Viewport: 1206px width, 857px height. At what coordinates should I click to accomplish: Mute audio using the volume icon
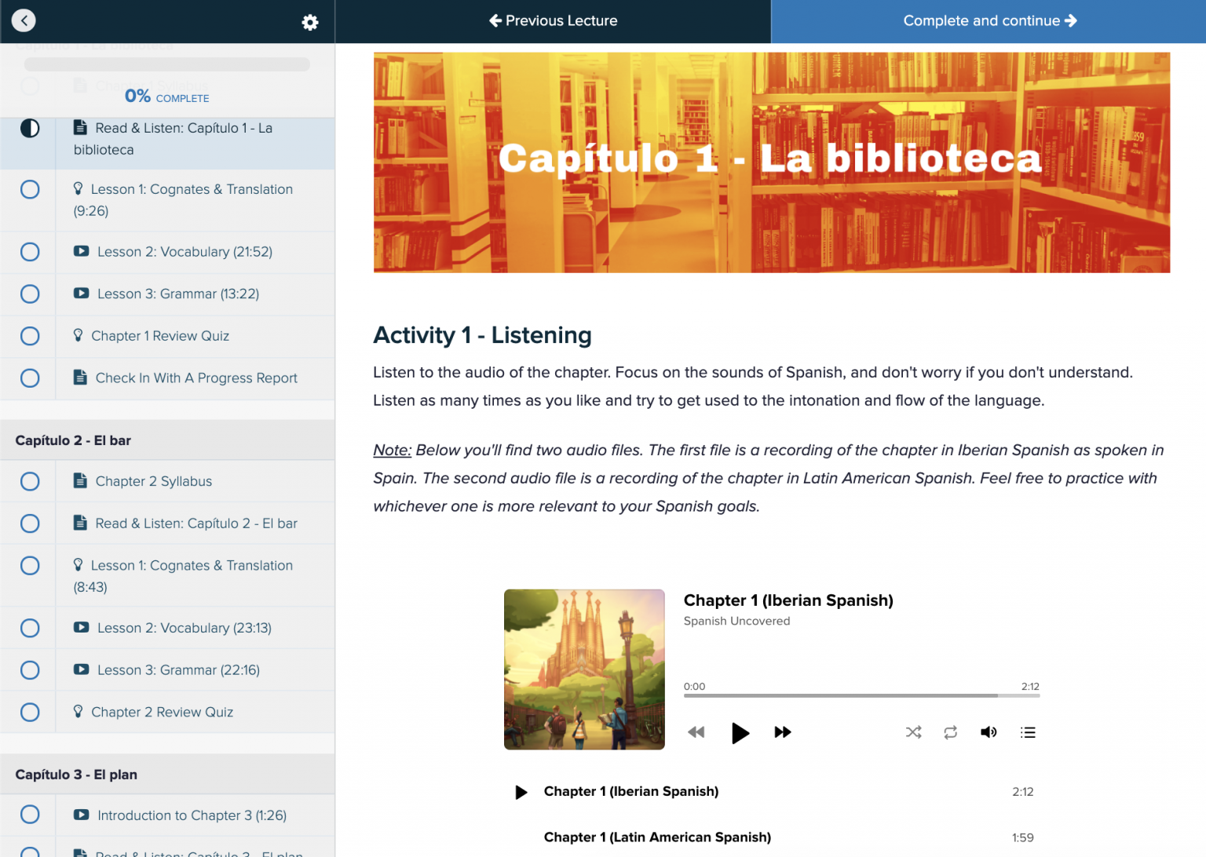tap(989, 732)
